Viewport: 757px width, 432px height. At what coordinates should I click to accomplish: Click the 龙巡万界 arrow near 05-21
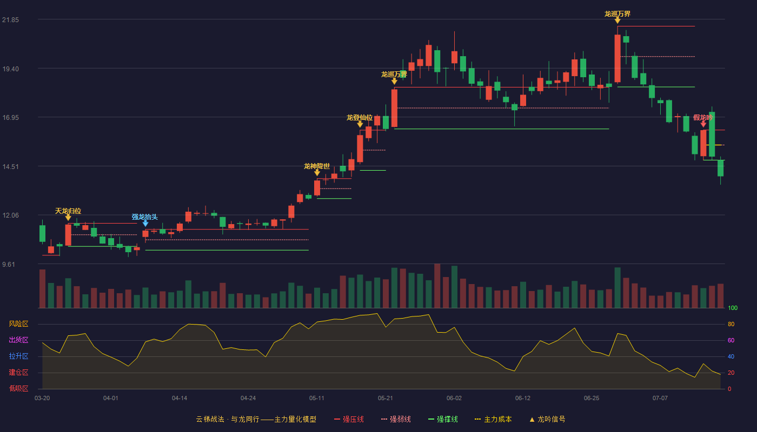click(394, 81)
